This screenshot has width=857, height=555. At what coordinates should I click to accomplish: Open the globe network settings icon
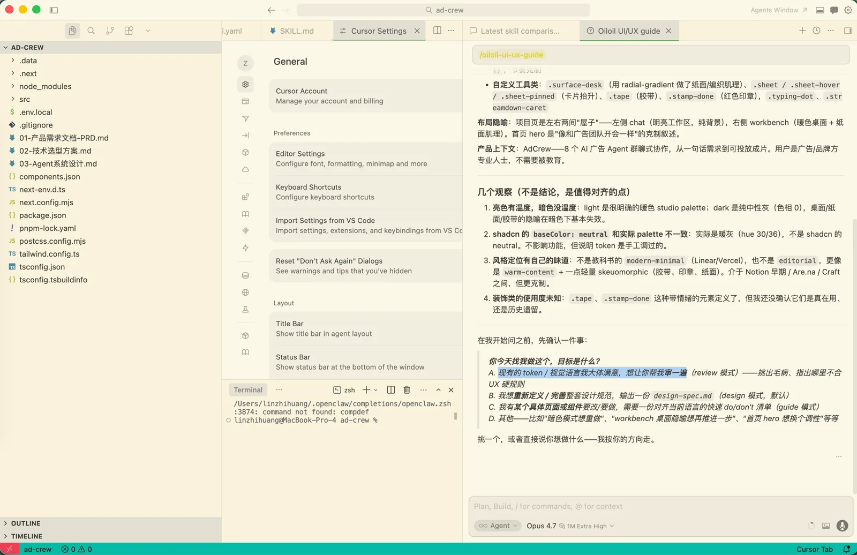click(x=245, y=292)
